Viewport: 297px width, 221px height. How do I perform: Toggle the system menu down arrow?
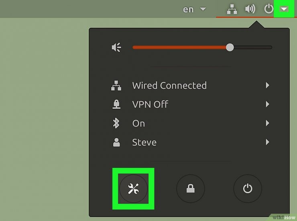click(284, 9)
